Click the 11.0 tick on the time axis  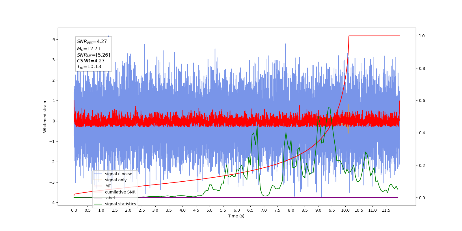372,210
